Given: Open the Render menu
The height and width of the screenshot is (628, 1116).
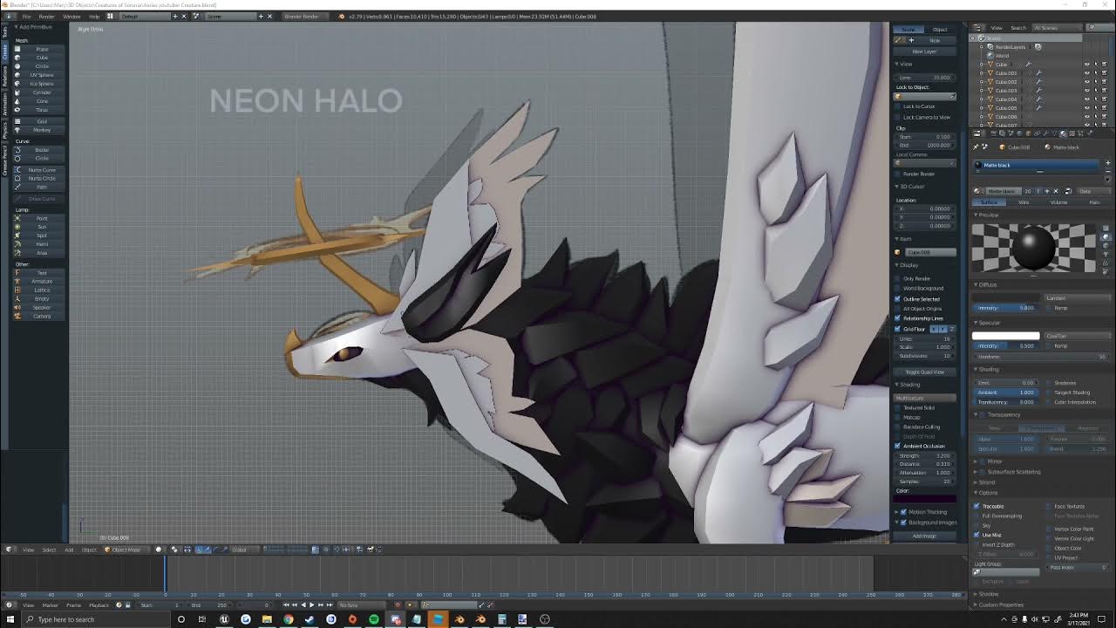Looking at the screenshot, I should (47, 17).
